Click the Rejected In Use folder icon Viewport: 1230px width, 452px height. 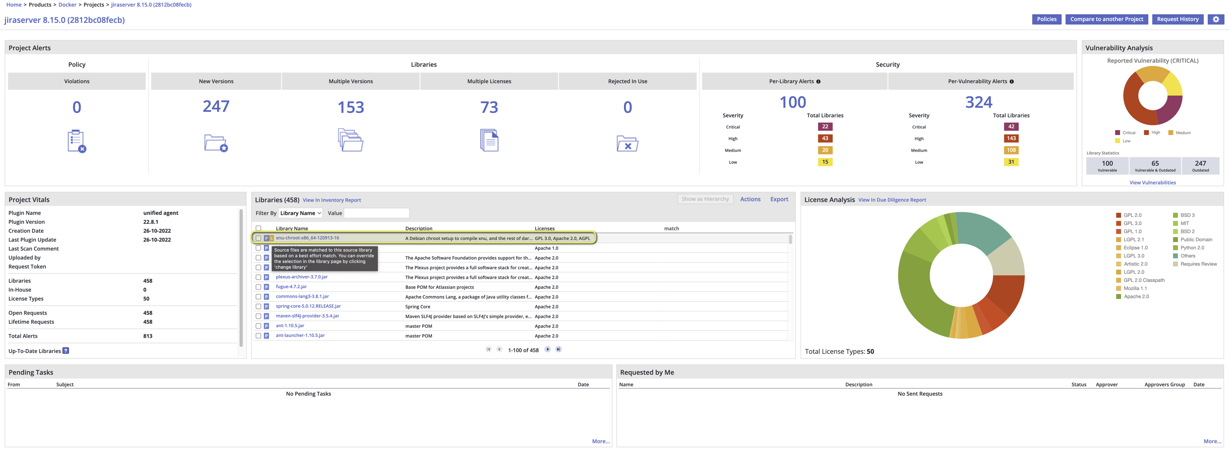(x=628, y=143)
